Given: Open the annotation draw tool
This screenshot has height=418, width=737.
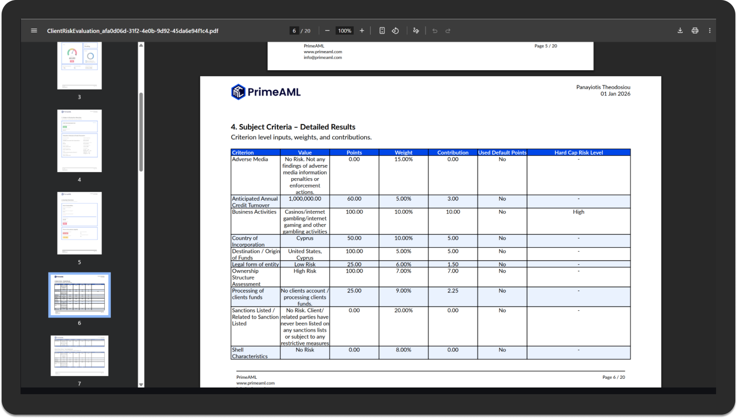Looking at the screenshot, I should 416,30.
